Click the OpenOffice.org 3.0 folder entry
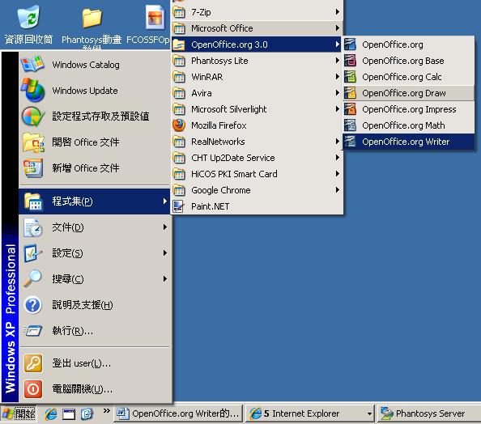This screenshot has width=481, height=424. coord(257,45)
